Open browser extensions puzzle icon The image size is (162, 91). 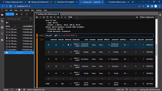(x=148, y=6)
